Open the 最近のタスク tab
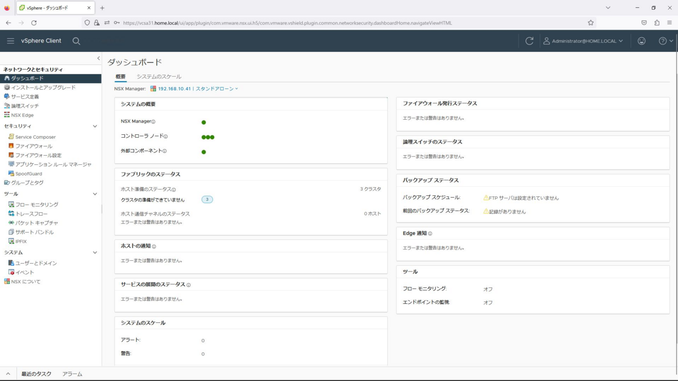 tap(36, 374)
